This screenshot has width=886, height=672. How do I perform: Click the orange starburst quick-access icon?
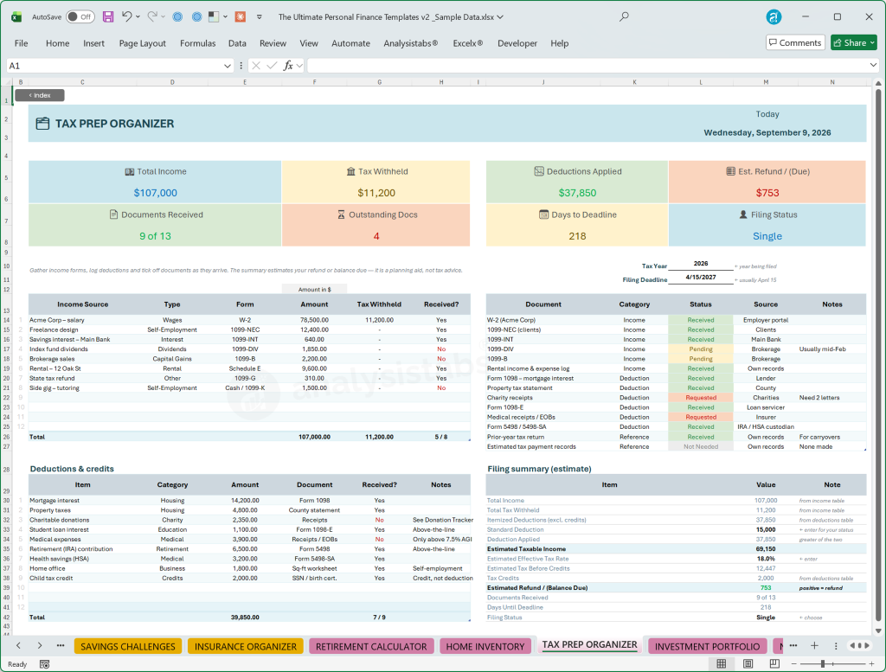(x=241, y=17)
